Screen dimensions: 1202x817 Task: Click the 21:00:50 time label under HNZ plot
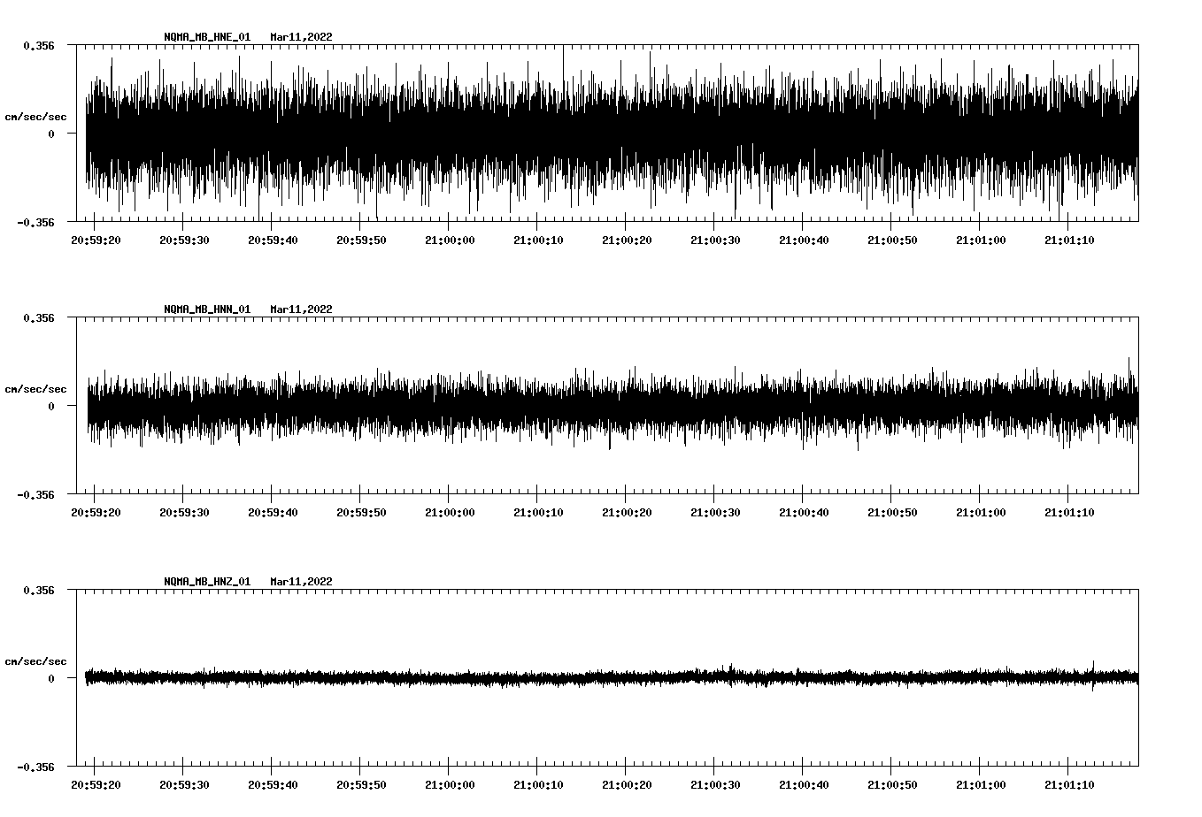click(x=892, y=785)
